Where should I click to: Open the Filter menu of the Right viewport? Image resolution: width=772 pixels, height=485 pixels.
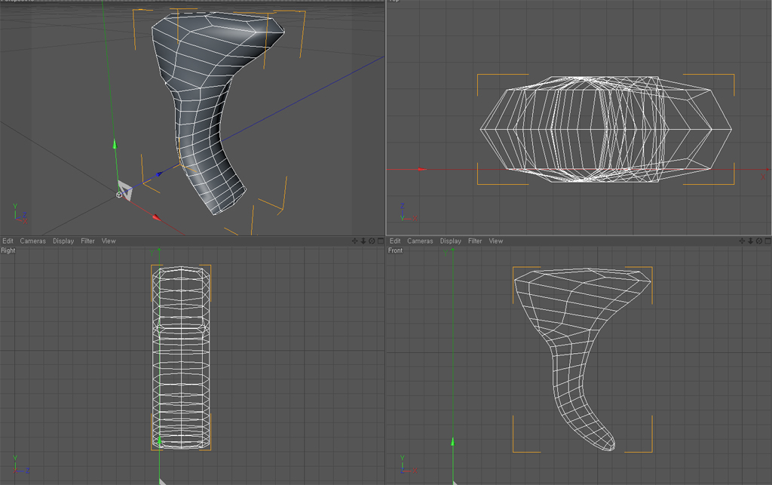click(x=87, y=241)
